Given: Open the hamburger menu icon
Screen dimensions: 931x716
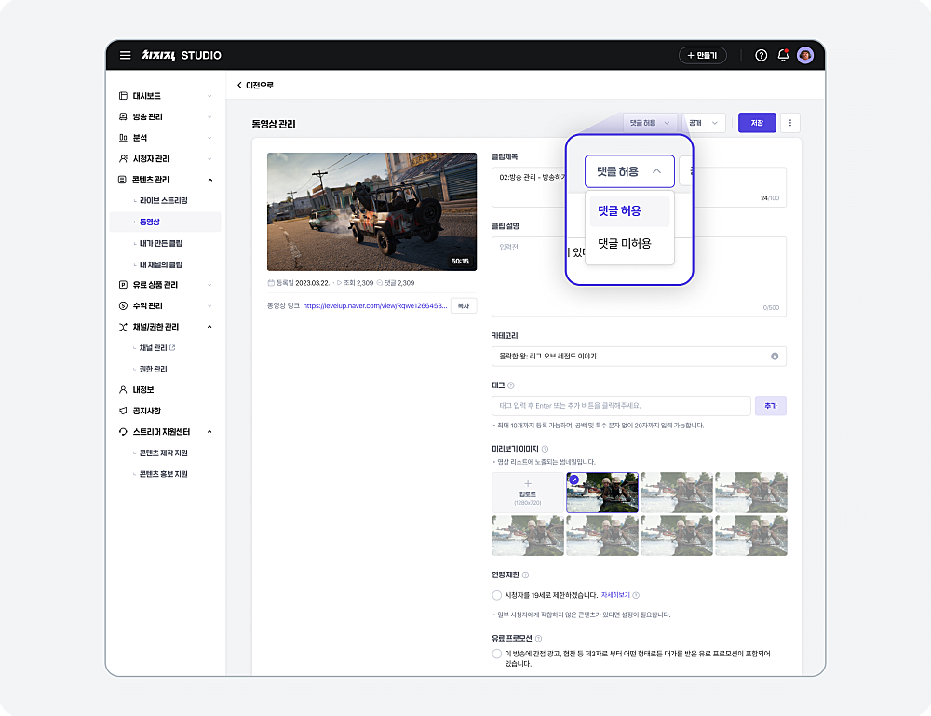Looking at the screenshot, I should point(125,56).
